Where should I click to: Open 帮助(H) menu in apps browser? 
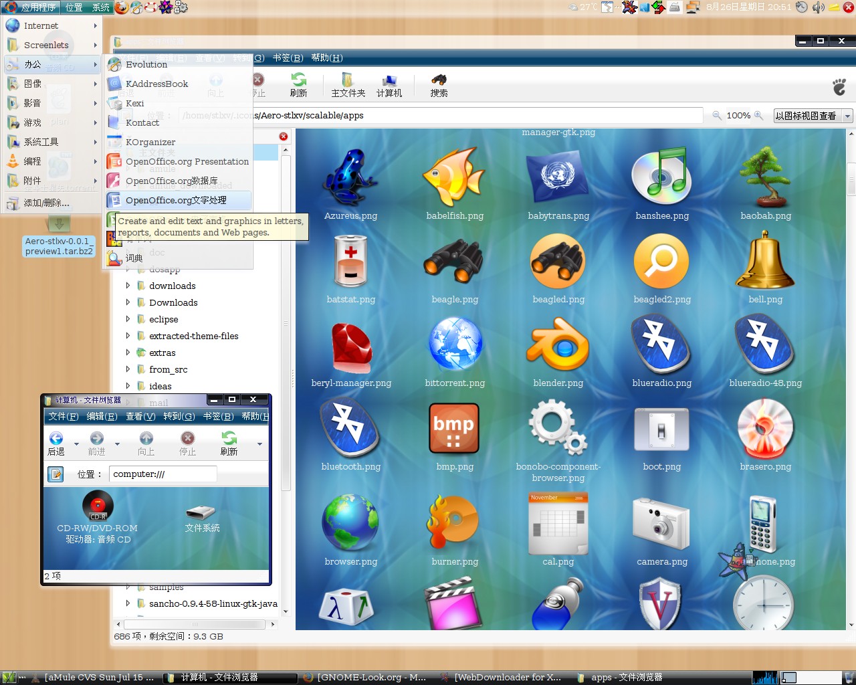pos(327,58)
